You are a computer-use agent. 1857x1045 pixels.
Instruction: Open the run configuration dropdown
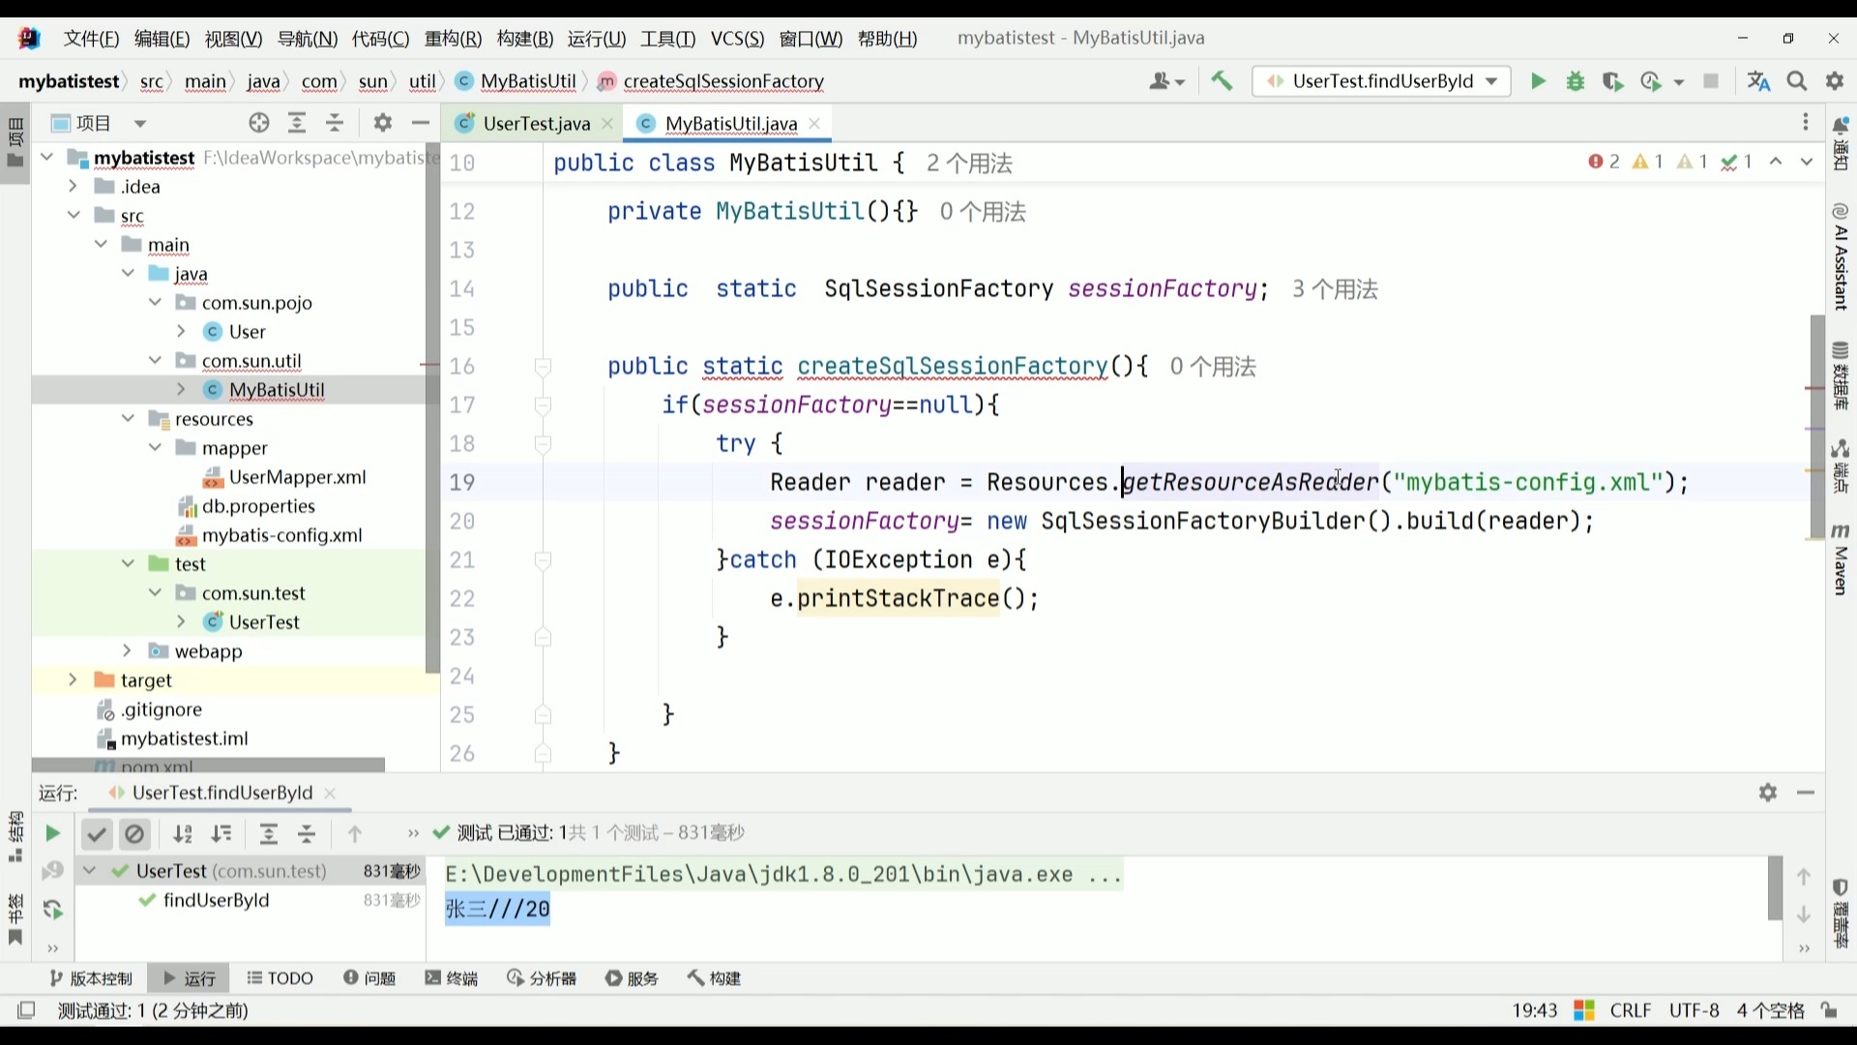click(1382, 81)
